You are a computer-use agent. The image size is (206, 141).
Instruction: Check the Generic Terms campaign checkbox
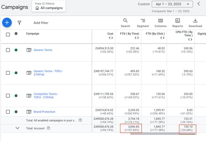8,50
